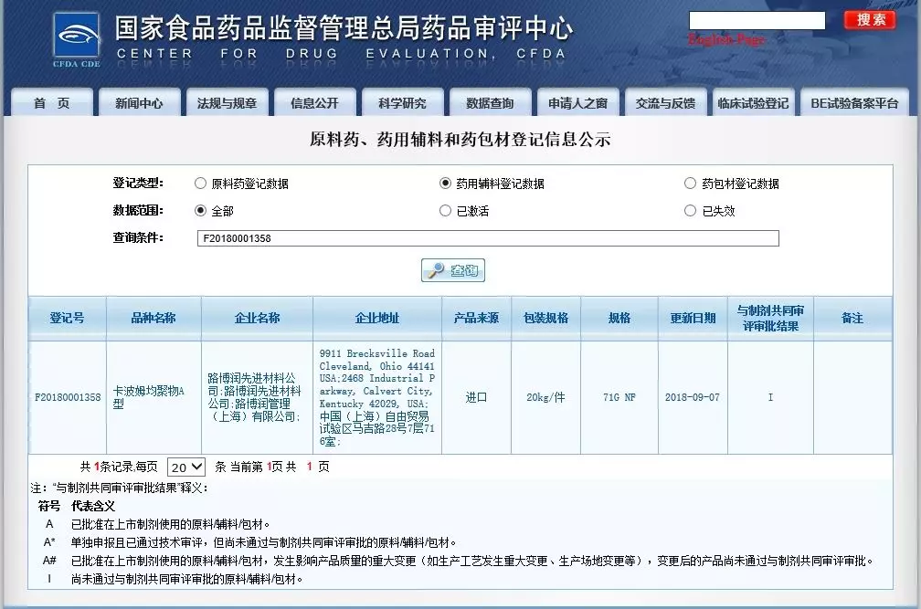This screenshot has width=921, height=609.
Task: Click the 登记类型 label
Action: coord(138,183)
